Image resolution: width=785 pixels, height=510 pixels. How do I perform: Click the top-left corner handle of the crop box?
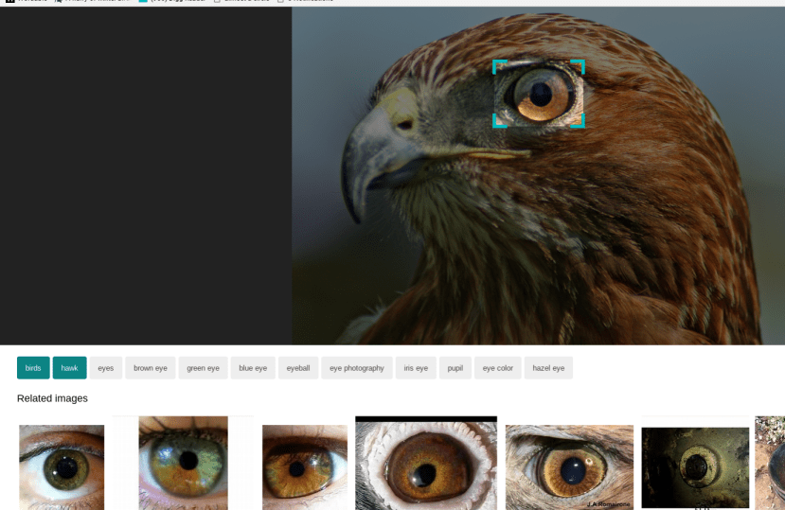point(499,65)
